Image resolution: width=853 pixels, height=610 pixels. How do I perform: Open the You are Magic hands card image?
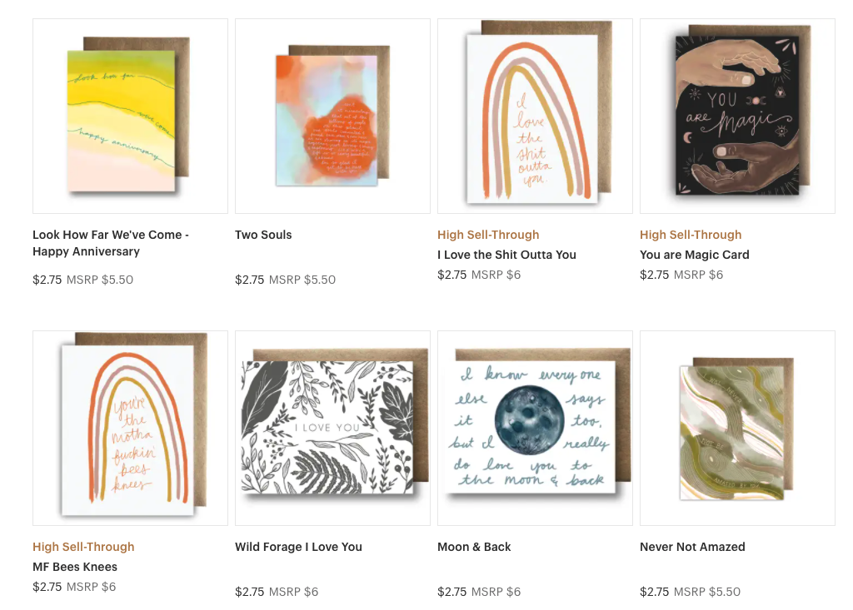coord(737,116)
